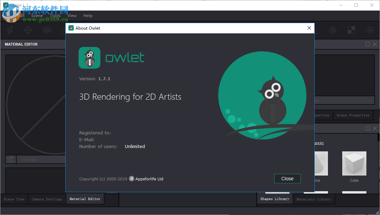
Task: Open the Tools menu
Action: tap(55, 15)
